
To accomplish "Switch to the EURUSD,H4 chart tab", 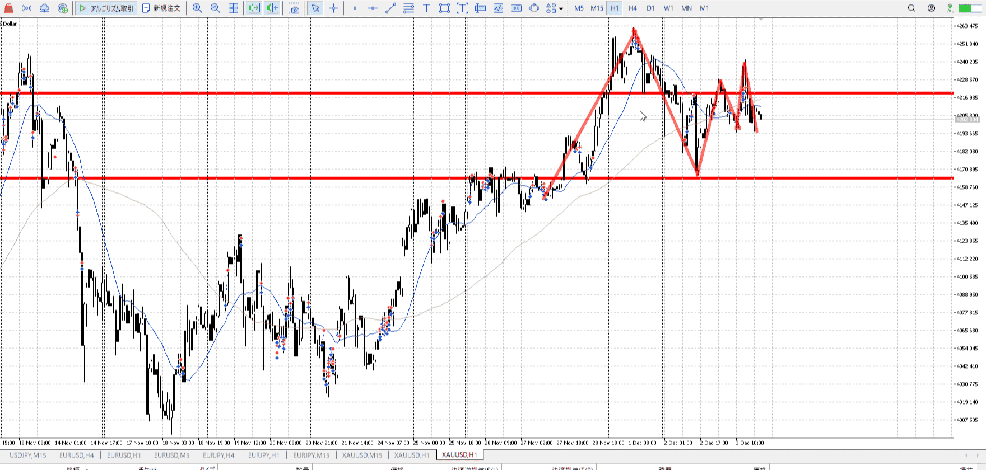I will click(77, 455).
